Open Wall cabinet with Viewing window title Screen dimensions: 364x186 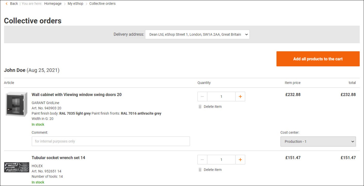pos(76,95)
